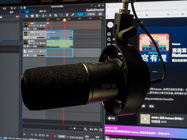This screenshot has height=140, width=187.
Task: Select the A02-C.mp3 clip on track two
Action: [x=60, y=34]
